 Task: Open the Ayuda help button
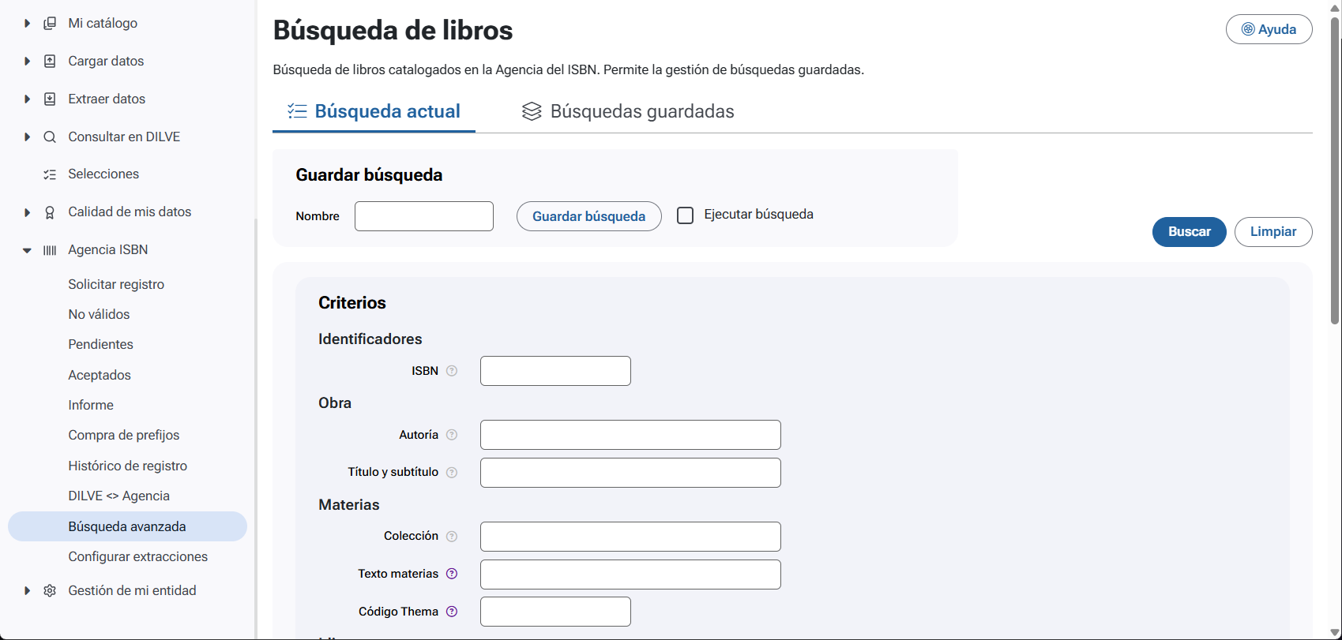pyautogui.click(x=1269, y=29)
